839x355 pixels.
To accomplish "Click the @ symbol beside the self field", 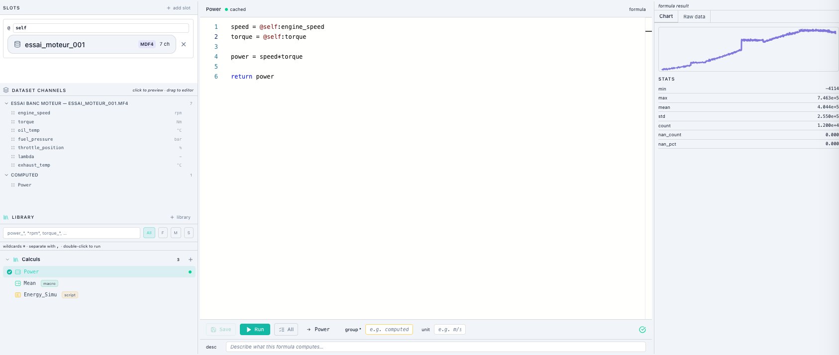I will point(8,28).
